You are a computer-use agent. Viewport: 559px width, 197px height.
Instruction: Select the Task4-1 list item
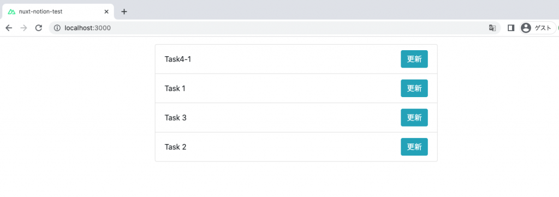[x=296, y=59]
